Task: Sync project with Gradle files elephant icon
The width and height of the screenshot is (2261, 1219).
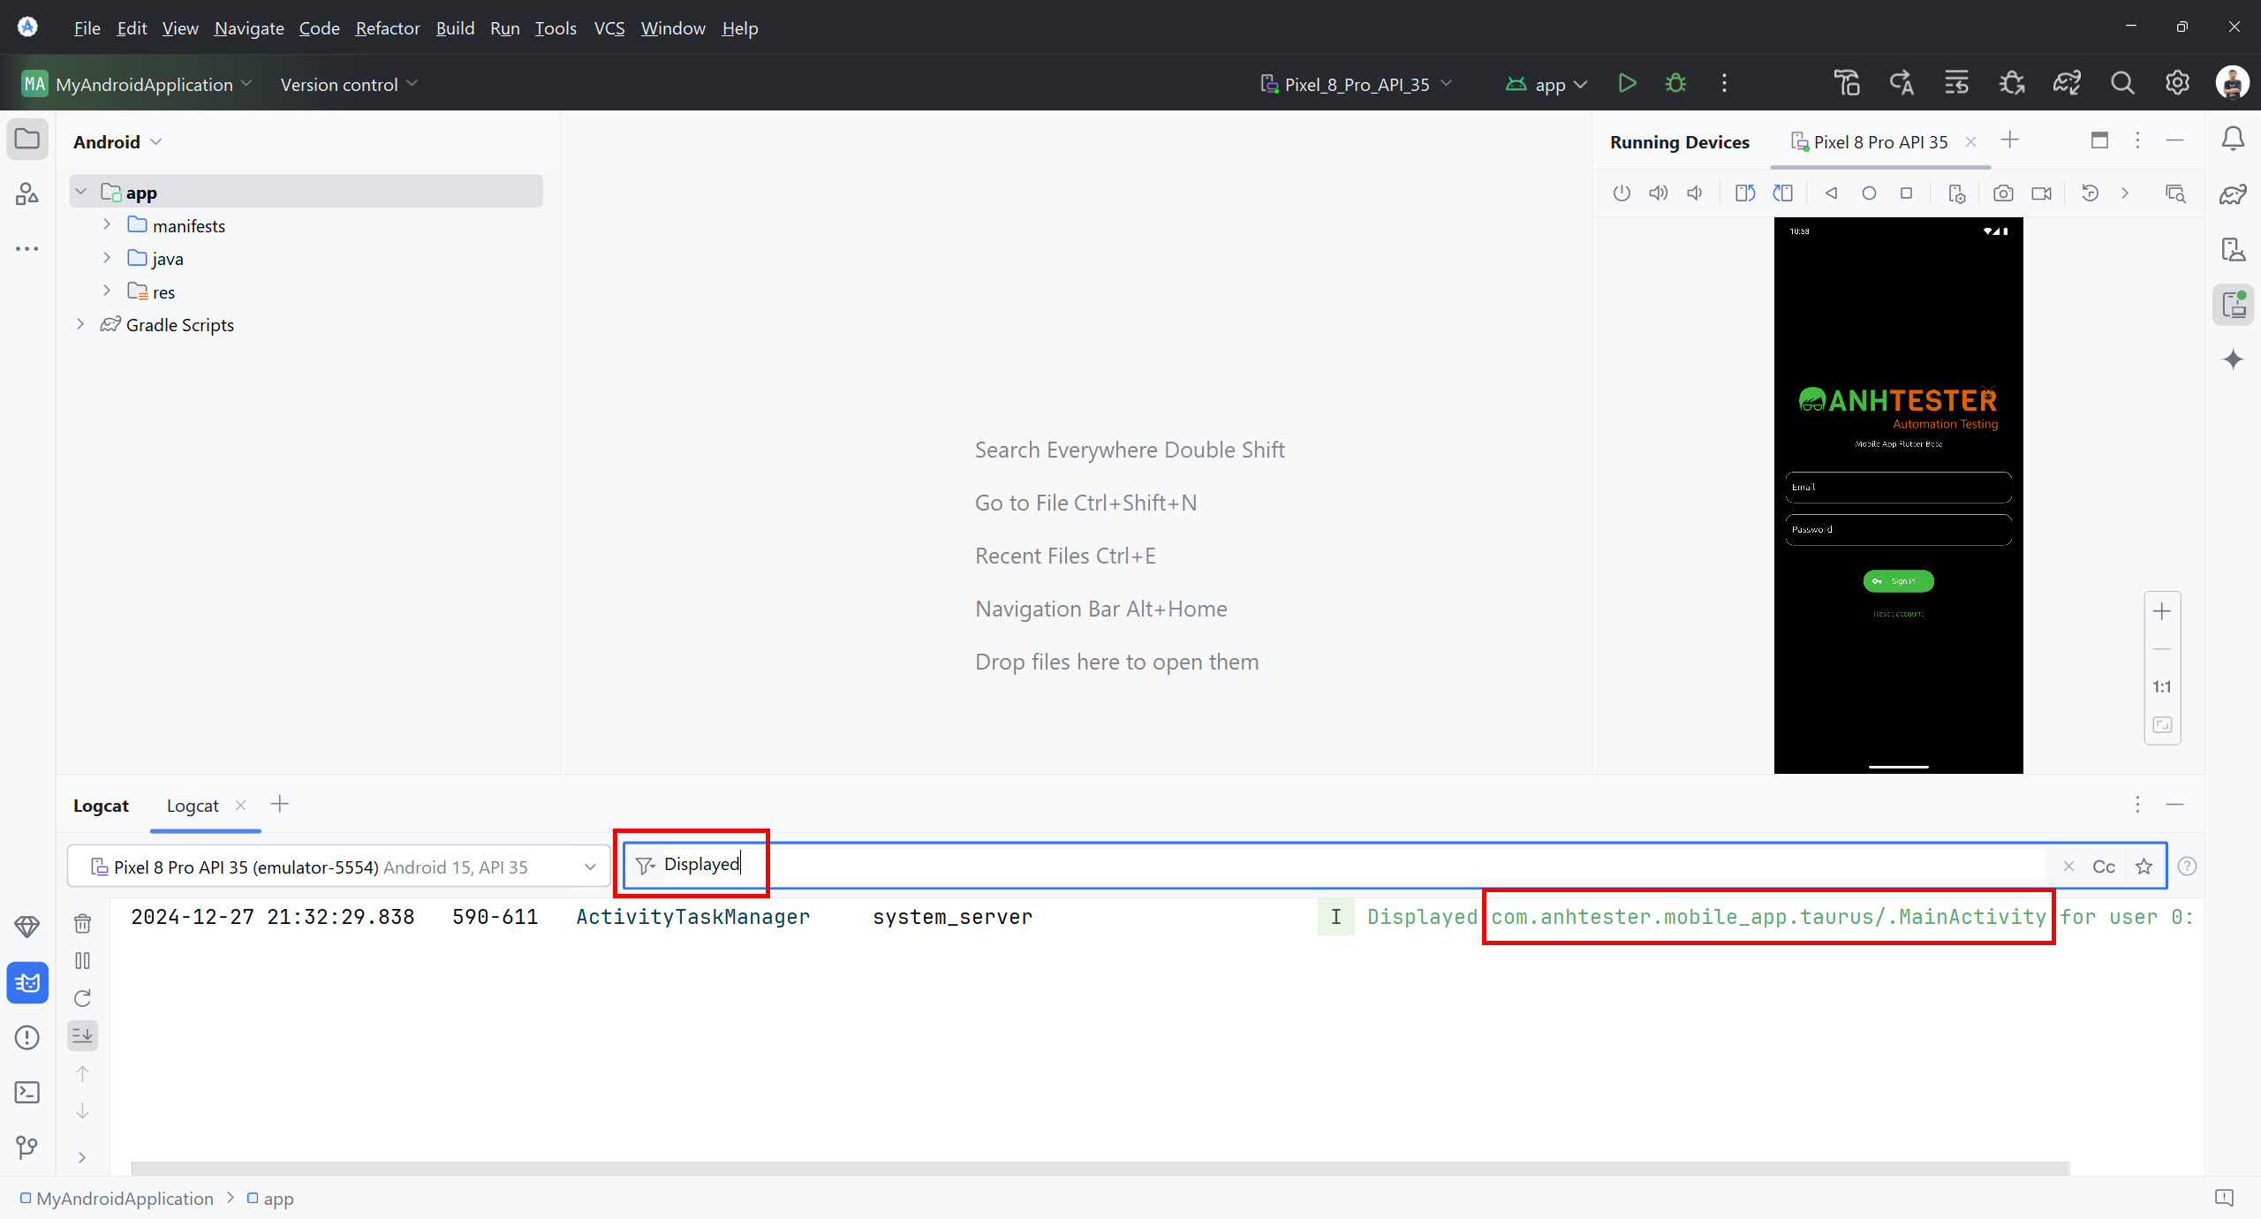Action: tap(2067, 84)
